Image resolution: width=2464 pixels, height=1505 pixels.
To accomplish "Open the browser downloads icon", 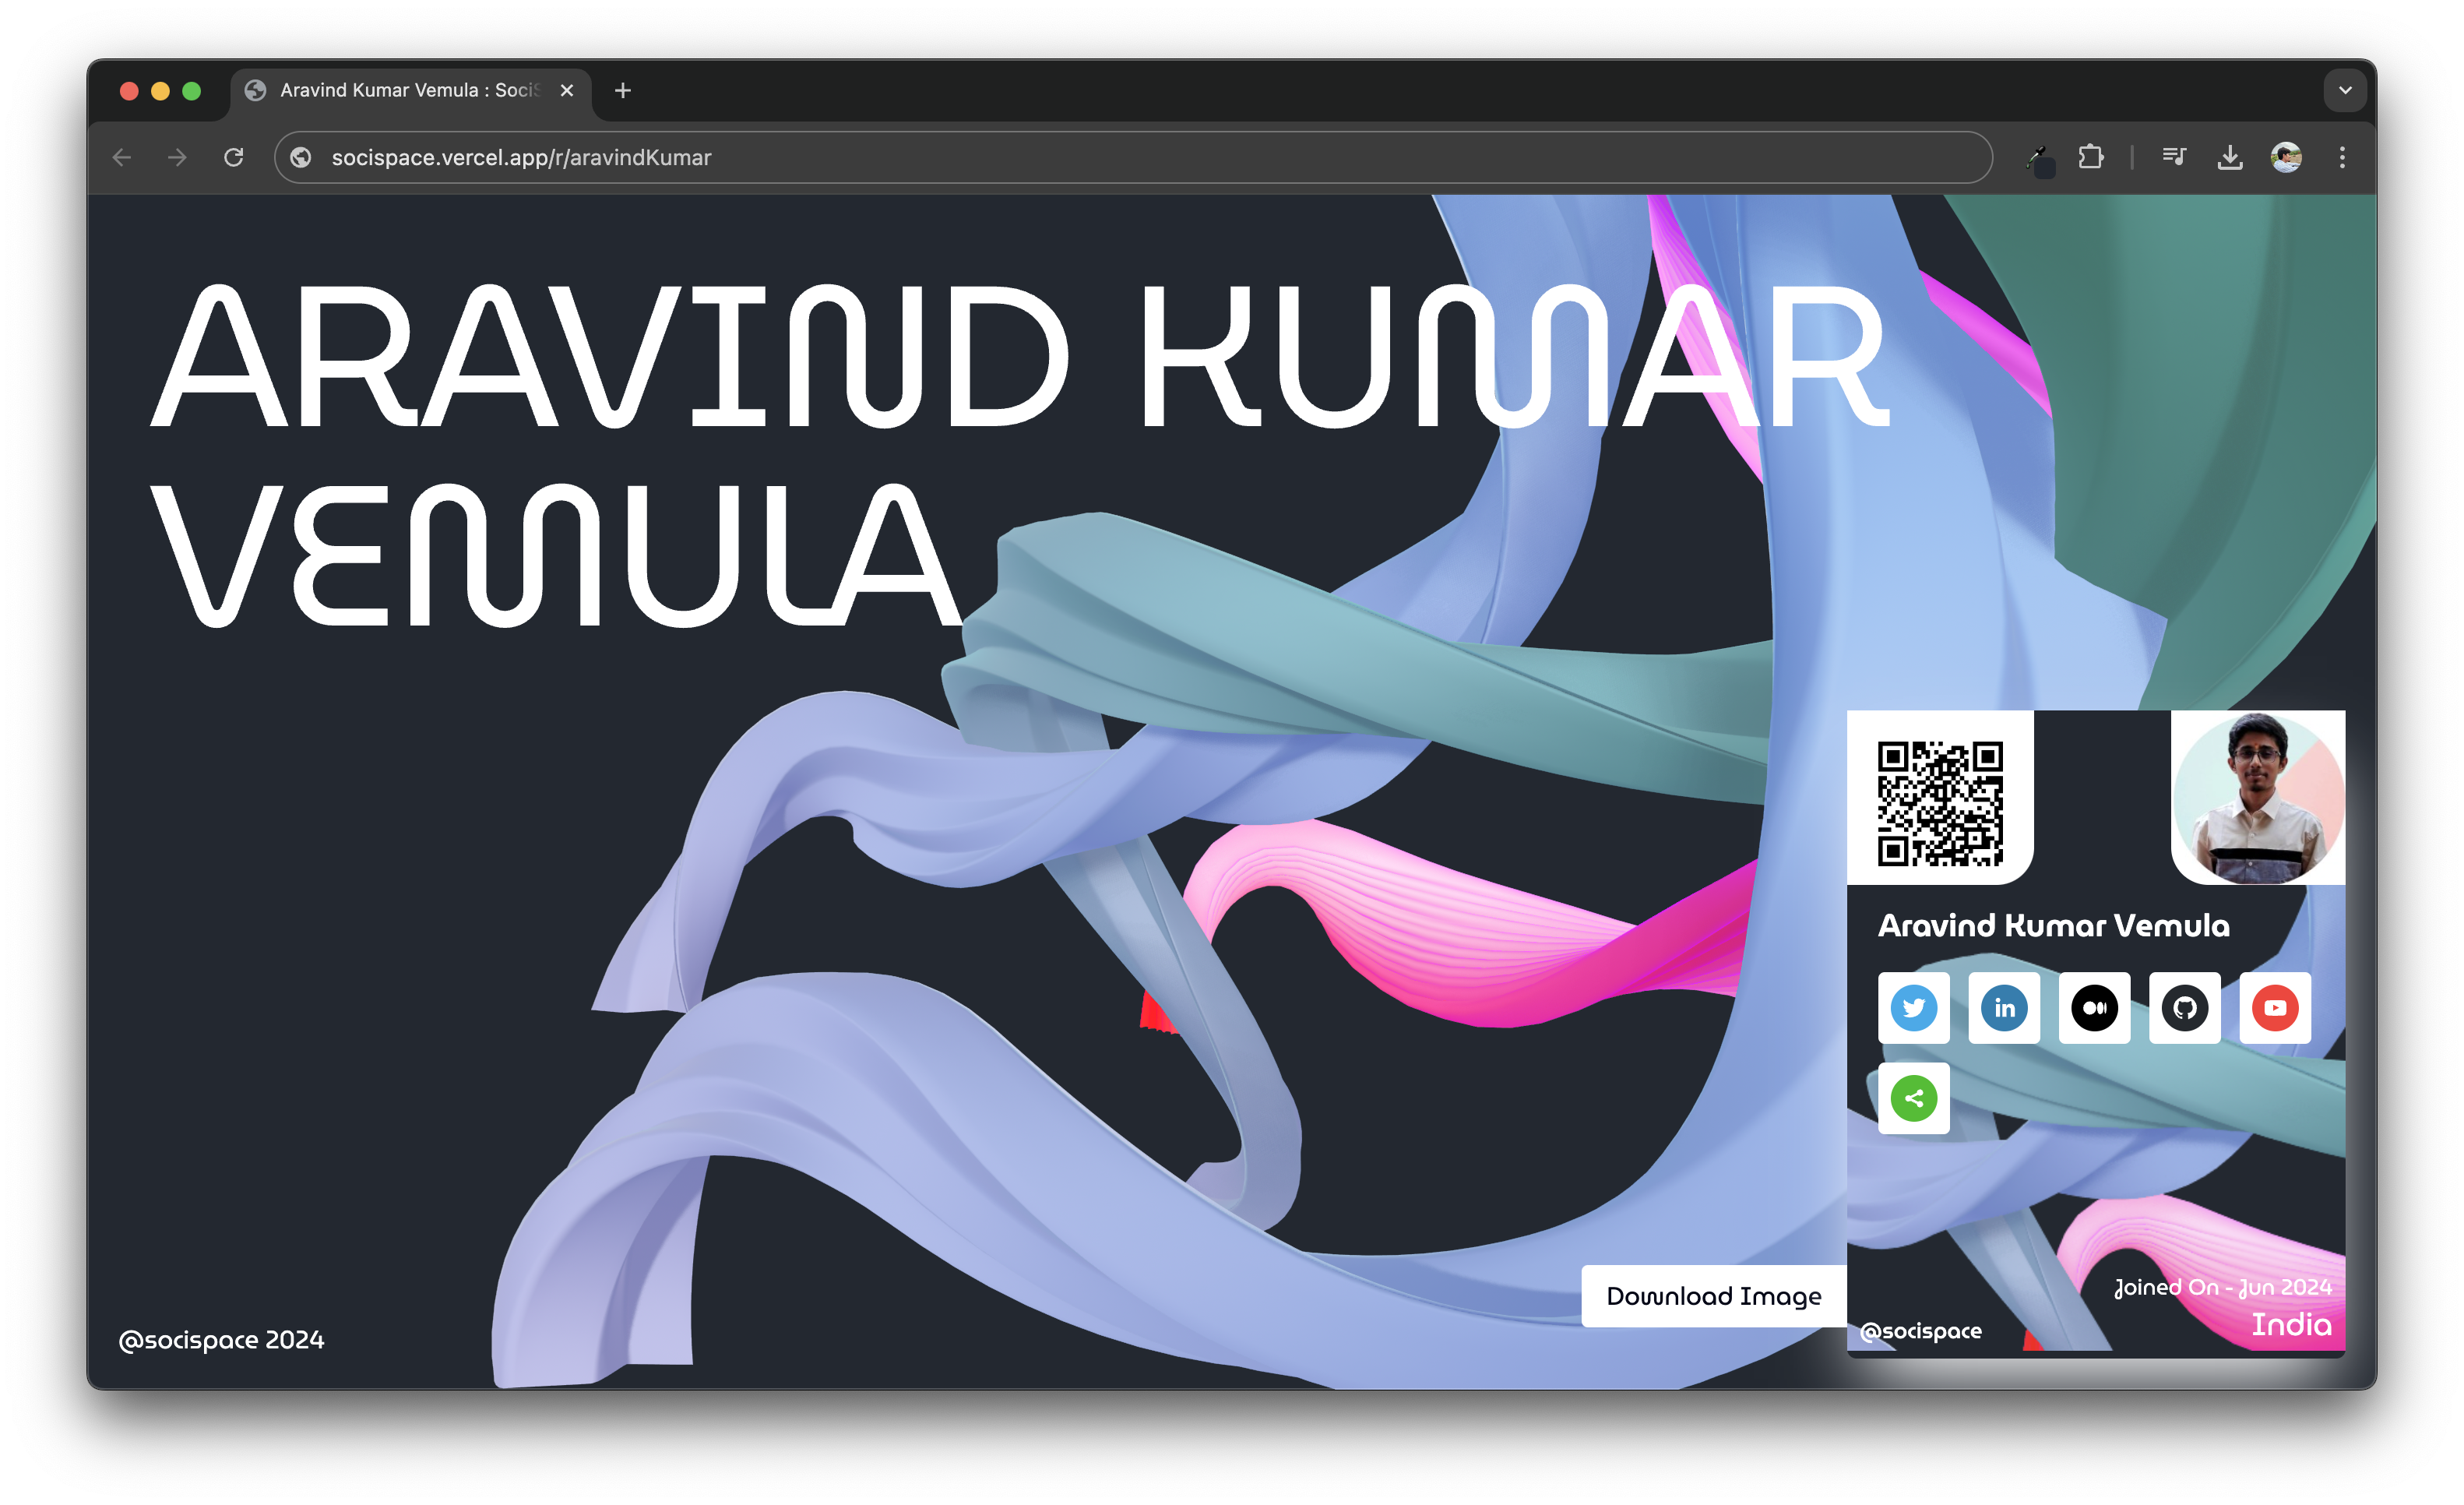I will coord(2229,157).
